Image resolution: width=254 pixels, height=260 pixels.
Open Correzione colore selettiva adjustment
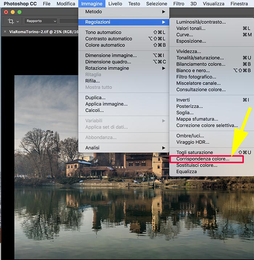coord(212,125)
